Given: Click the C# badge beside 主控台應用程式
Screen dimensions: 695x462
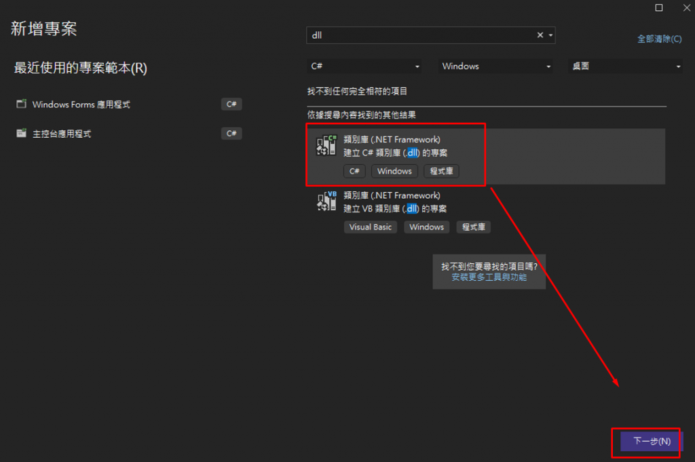Looking at the screenshot, I should [231, 134].
